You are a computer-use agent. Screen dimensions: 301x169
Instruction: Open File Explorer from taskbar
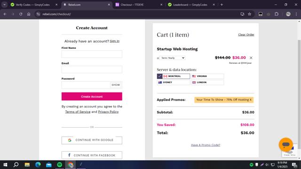coord(27,165)
